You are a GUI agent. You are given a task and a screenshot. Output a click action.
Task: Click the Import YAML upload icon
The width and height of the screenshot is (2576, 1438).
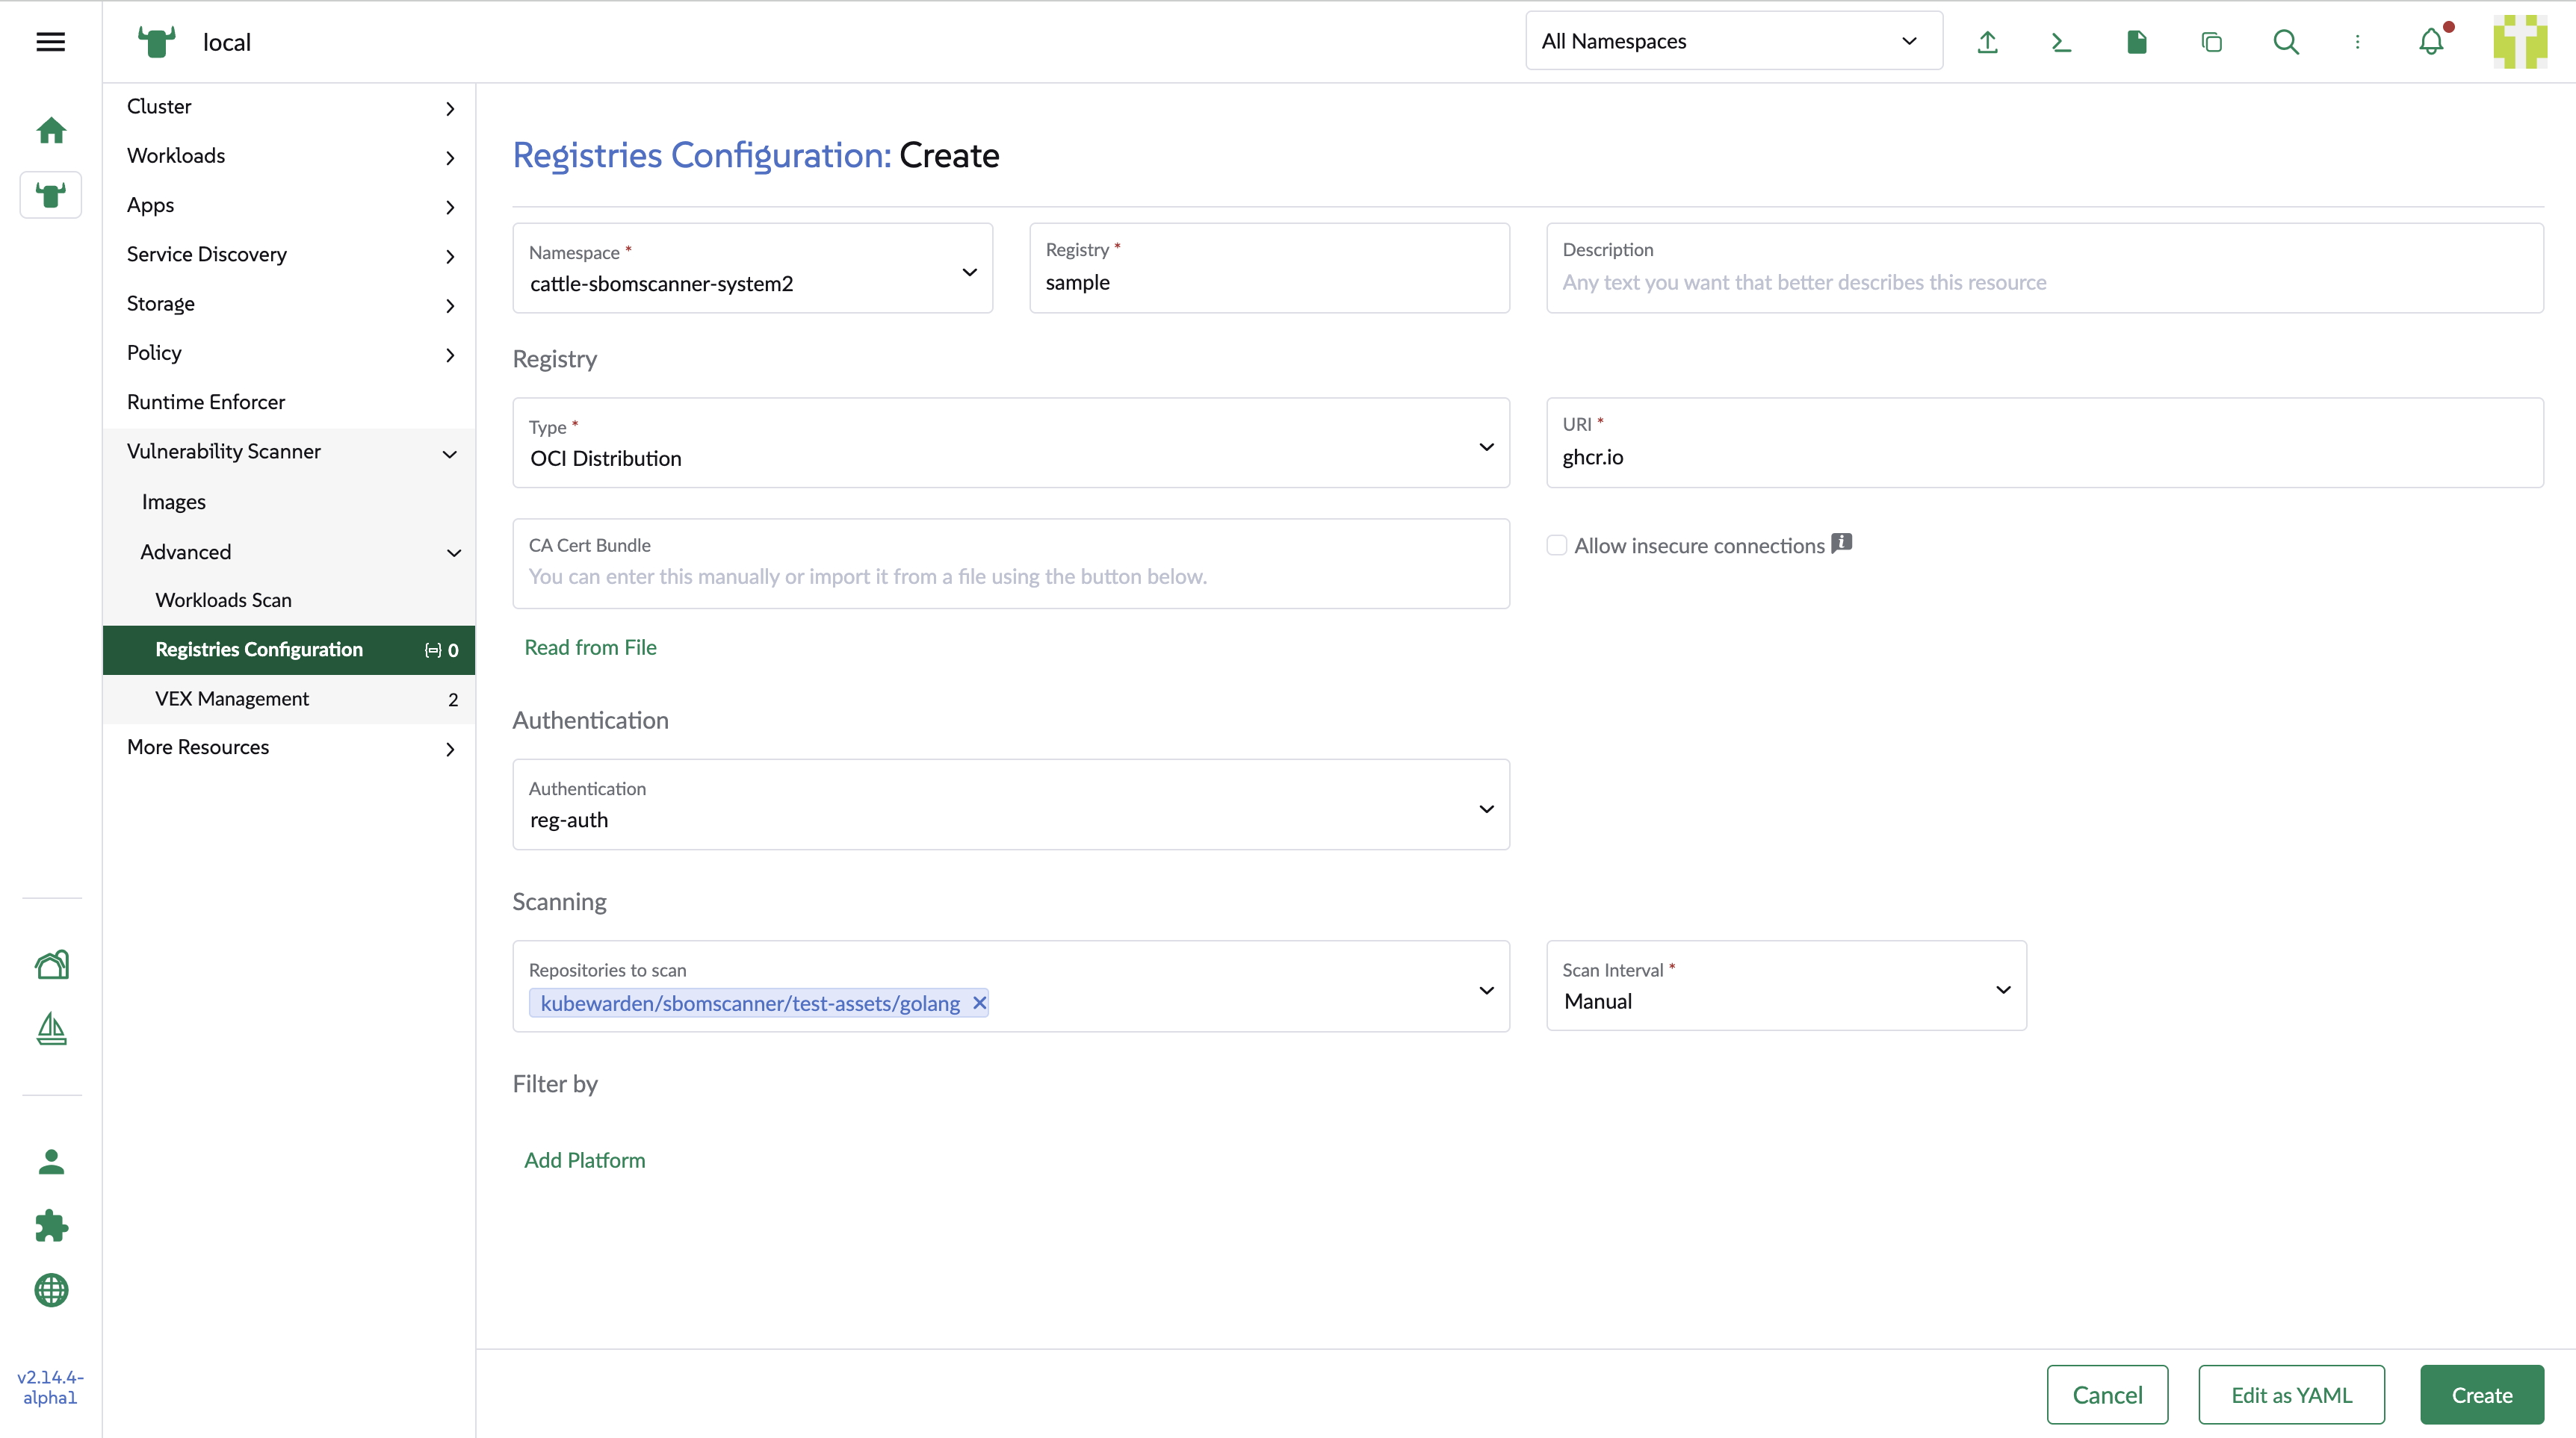coord(1987,42)
